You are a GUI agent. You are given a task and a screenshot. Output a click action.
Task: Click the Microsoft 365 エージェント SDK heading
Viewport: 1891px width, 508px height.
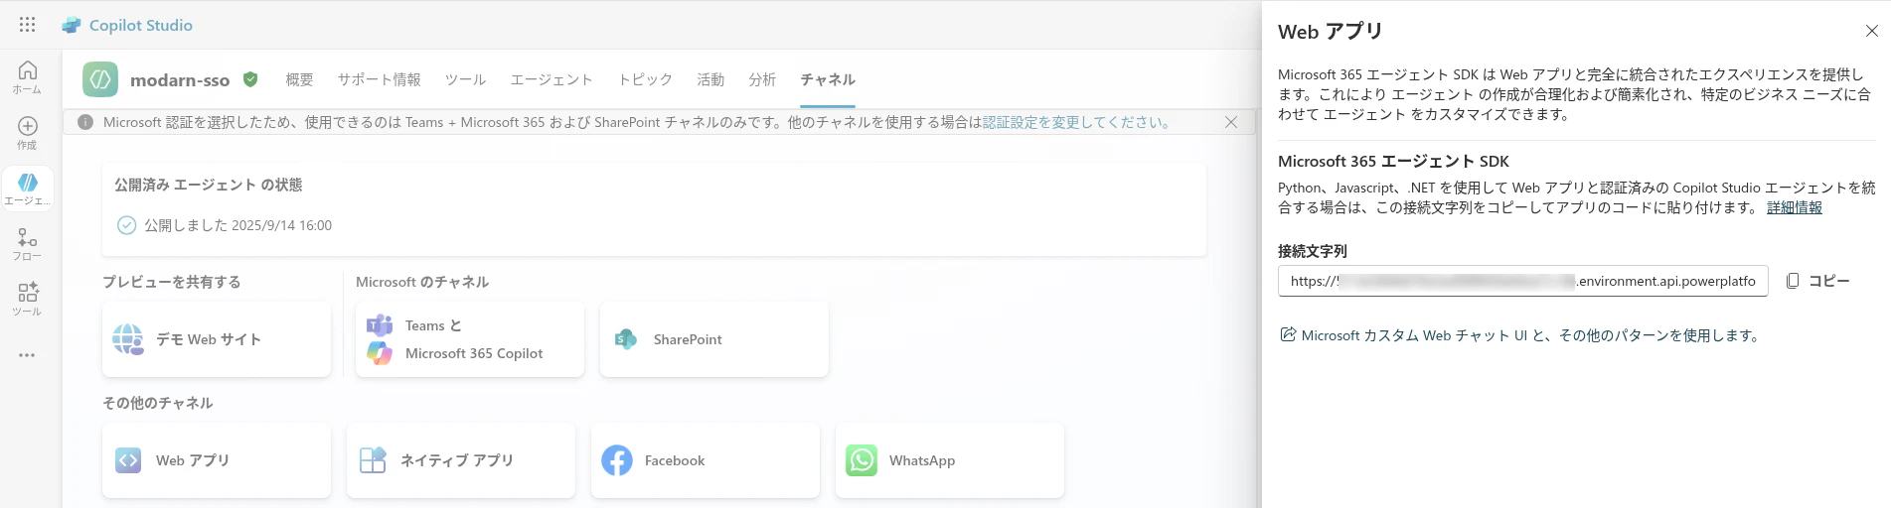[x=1393, y=161]
